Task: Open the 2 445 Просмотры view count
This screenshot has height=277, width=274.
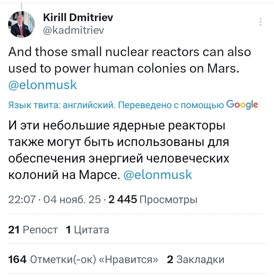Action: (153, 200)
